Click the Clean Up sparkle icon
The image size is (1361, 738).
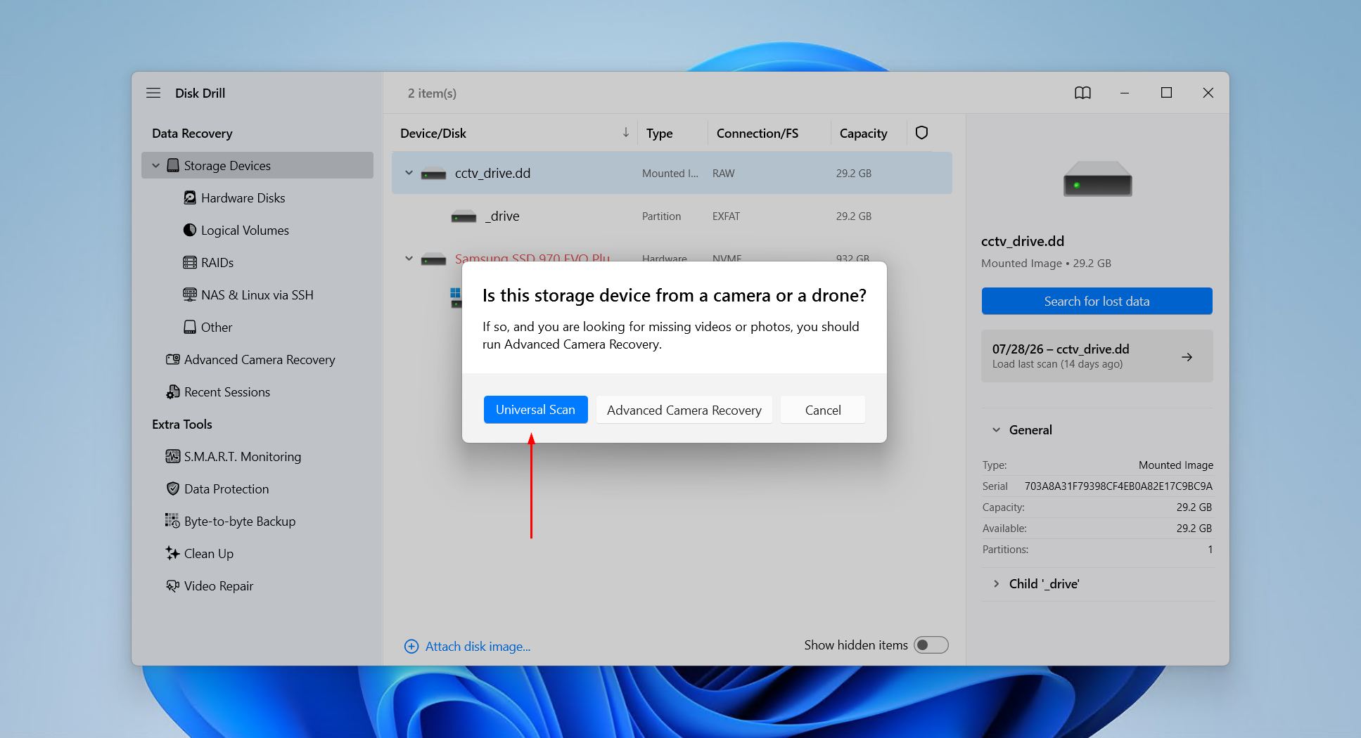173,553
